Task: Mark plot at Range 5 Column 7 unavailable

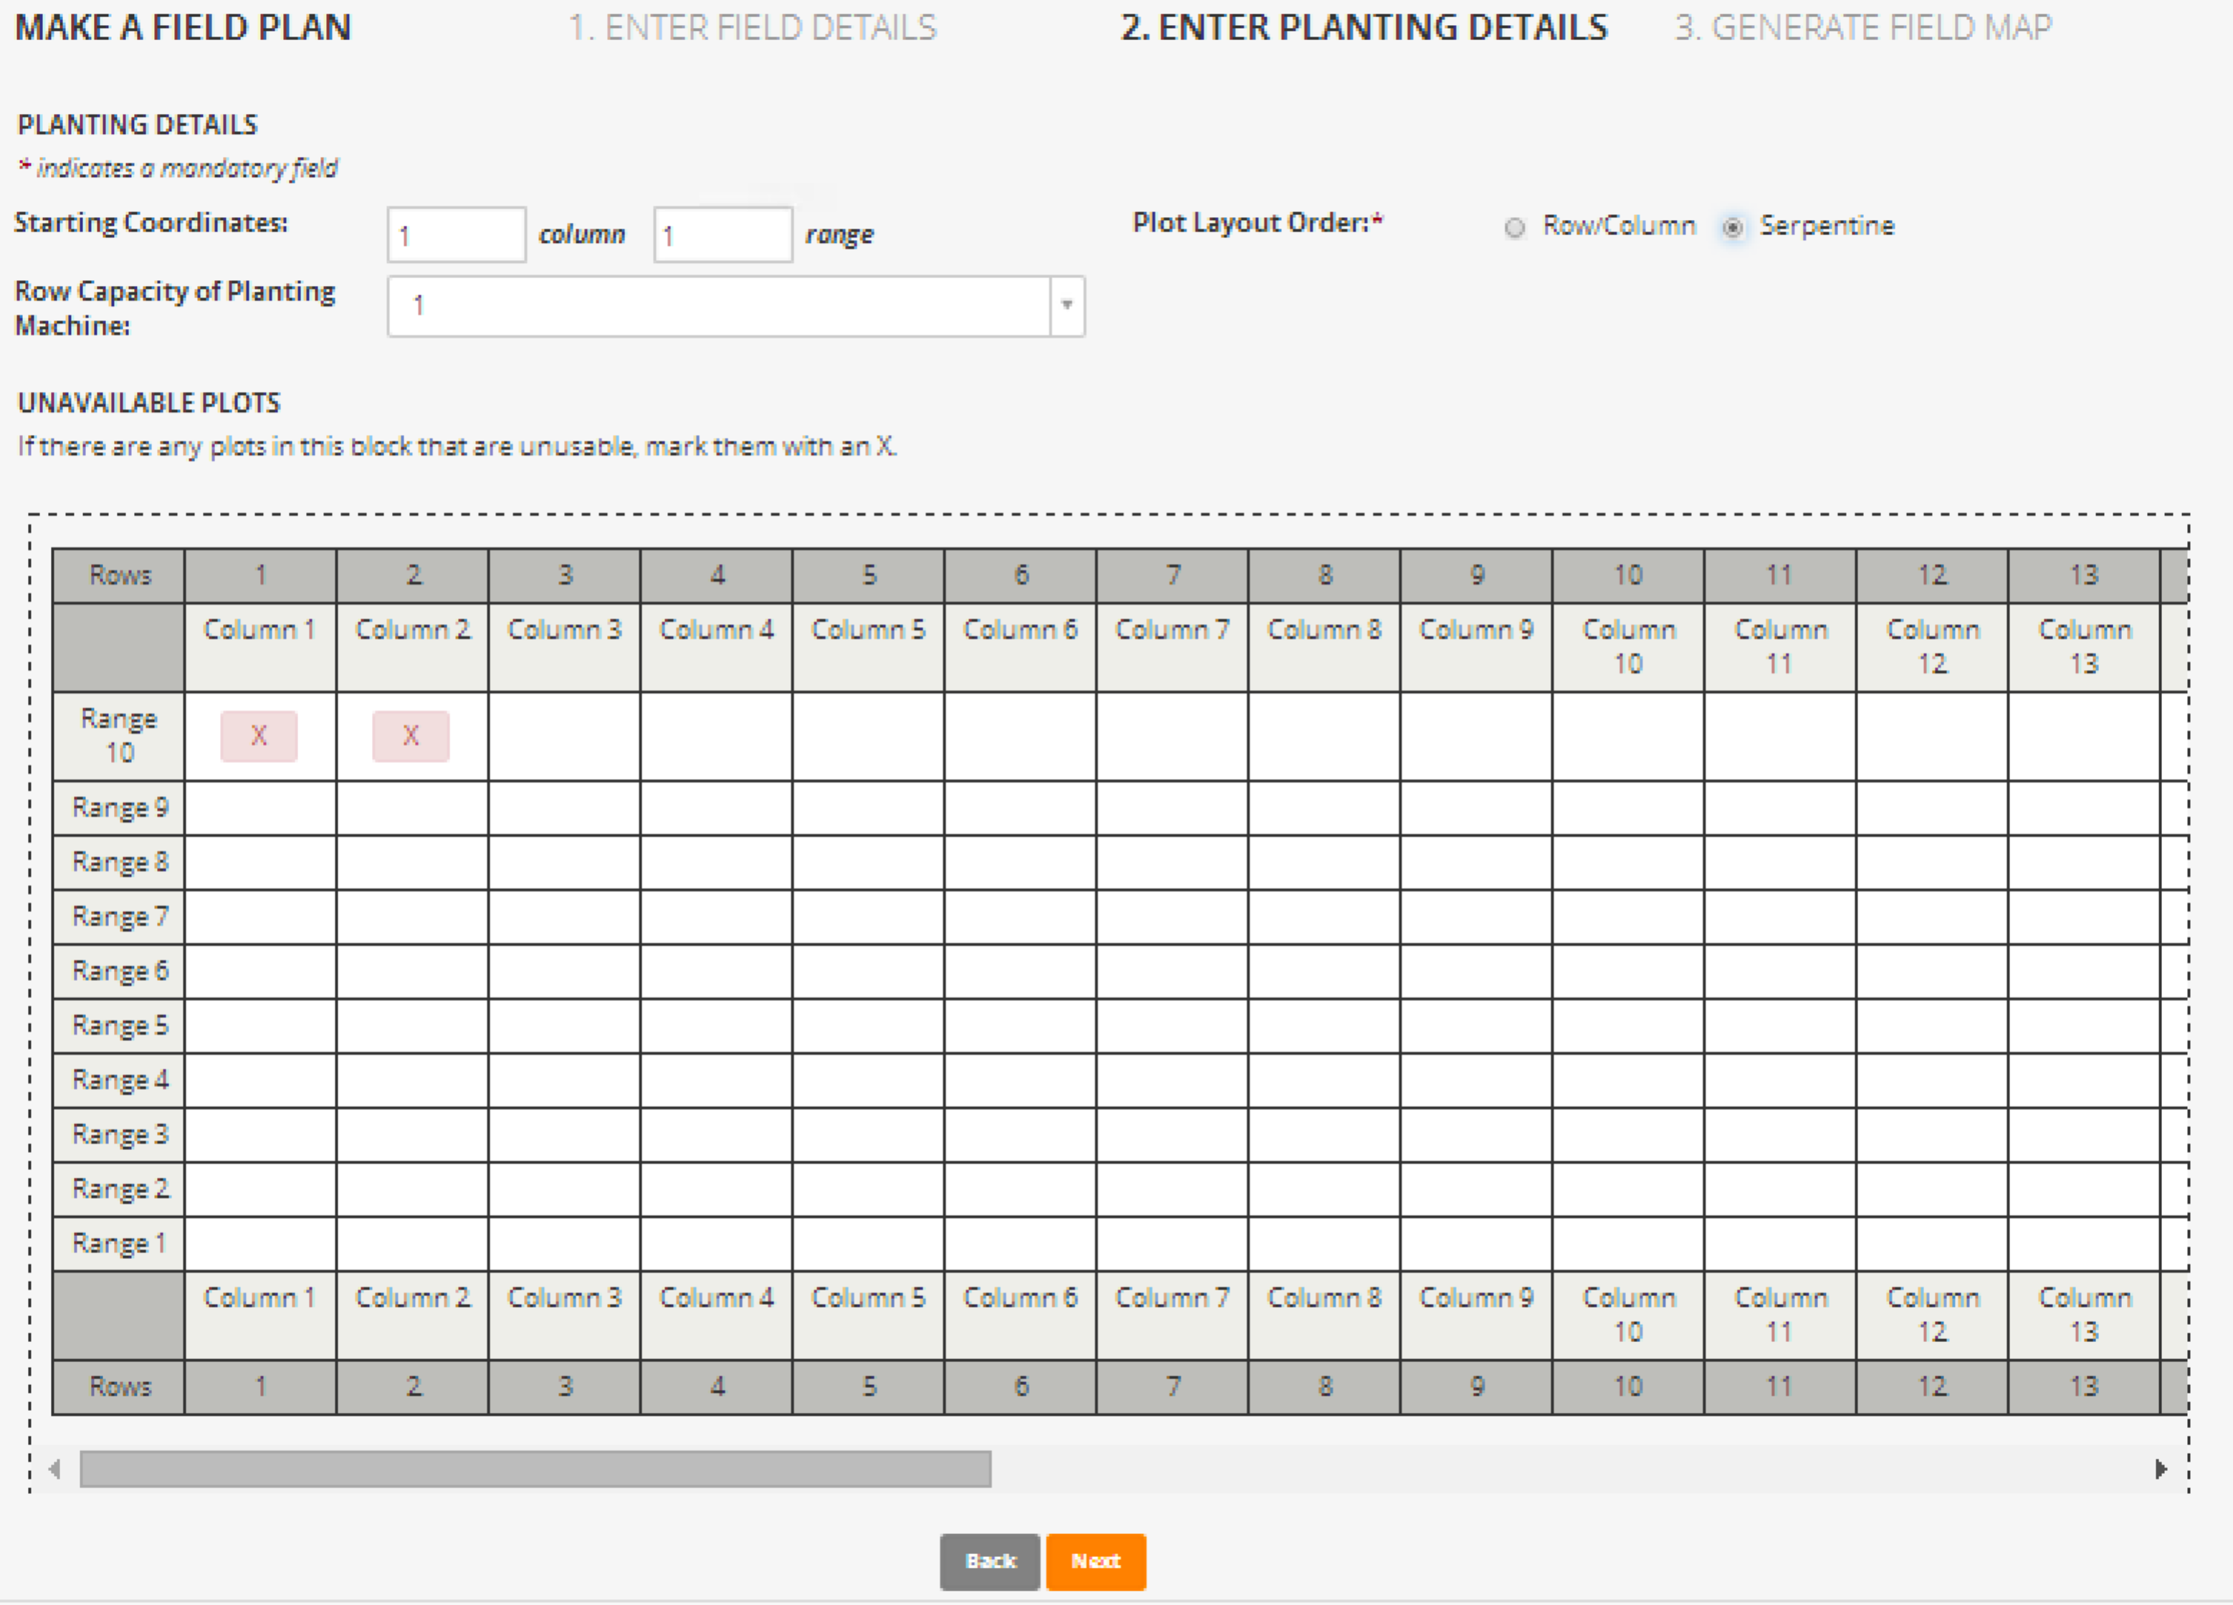Action: pos(1172,1026)
